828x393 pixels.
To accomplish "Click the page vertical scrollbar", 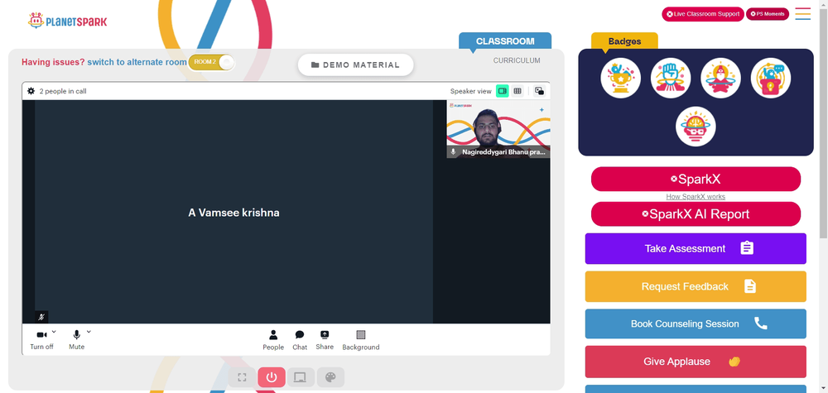I will tap(823, 122).
